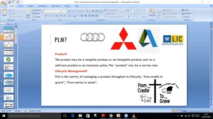The height and width of the screenshot is (119, 213).
Task: Center the text alignment
Action: click(86, 16)
